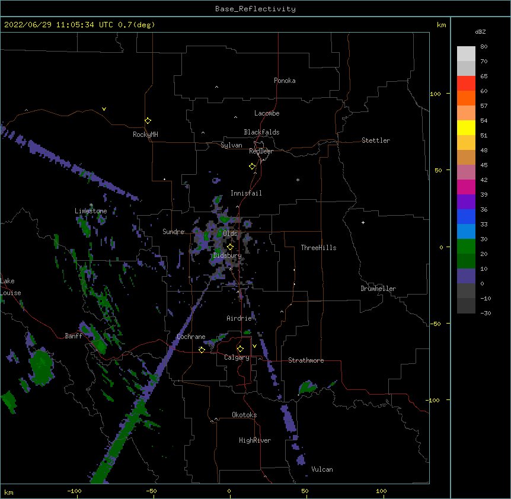
Task: Click the Sylvan label on the map
Action: pyautogui.click(x=231, y=145)
